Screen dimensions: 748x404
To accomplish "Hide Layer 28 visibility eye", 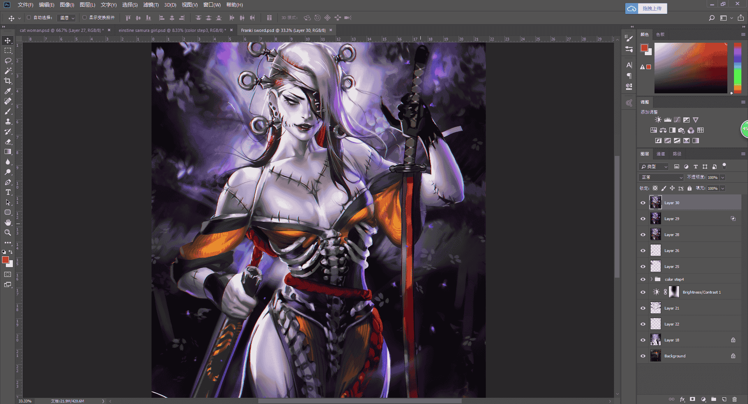I will pyautogui.click(x=643, y=234).
